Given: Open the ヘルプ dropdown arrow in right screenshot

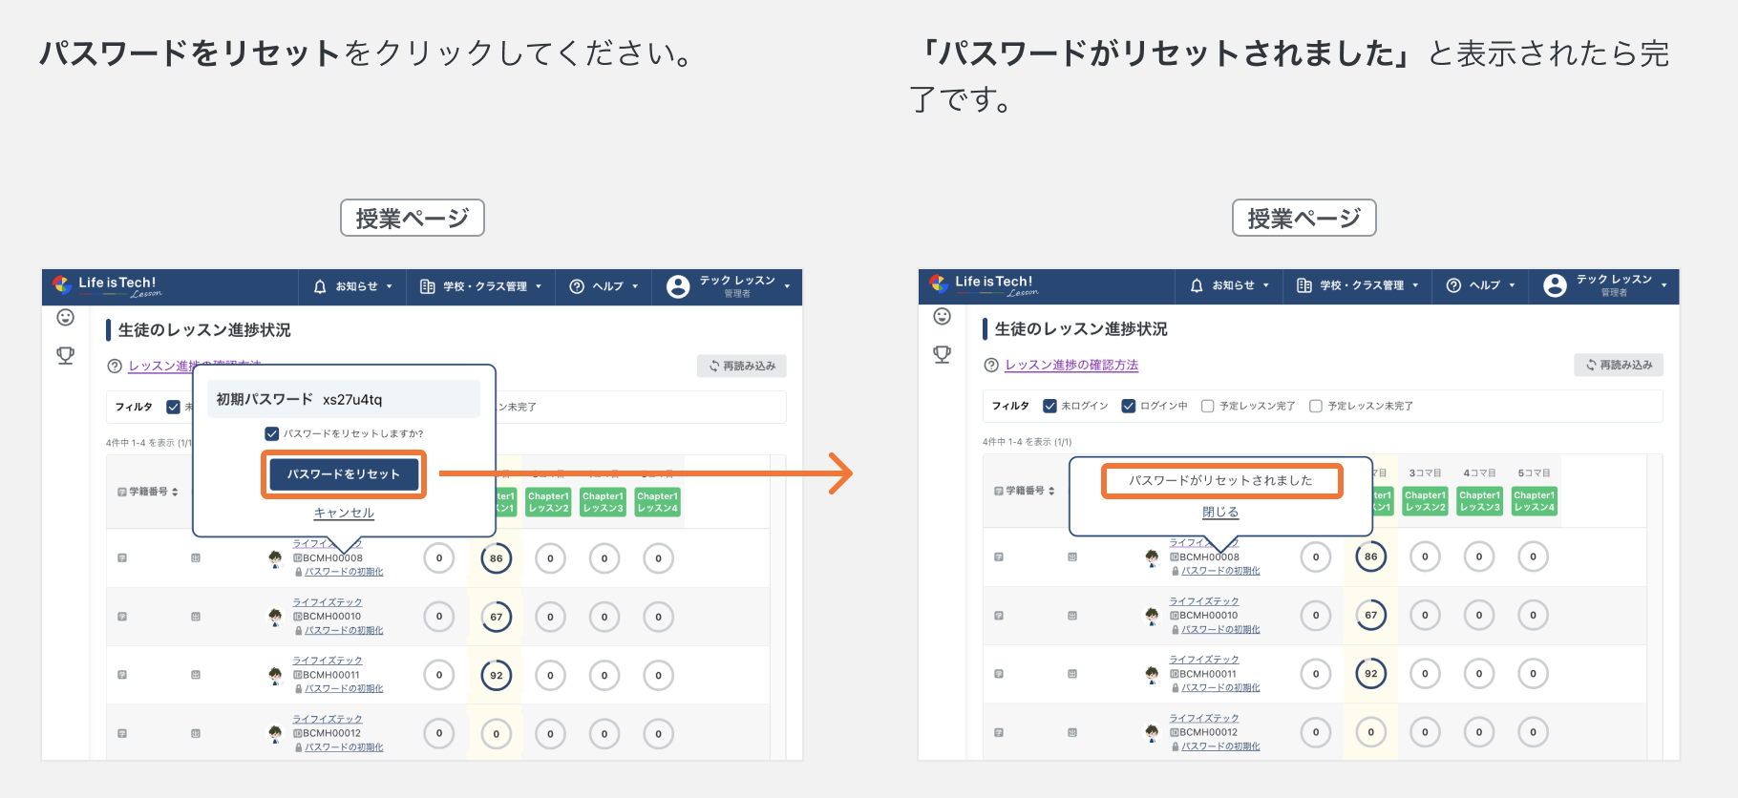Looking at the screenshot, I should (1512, 285).
